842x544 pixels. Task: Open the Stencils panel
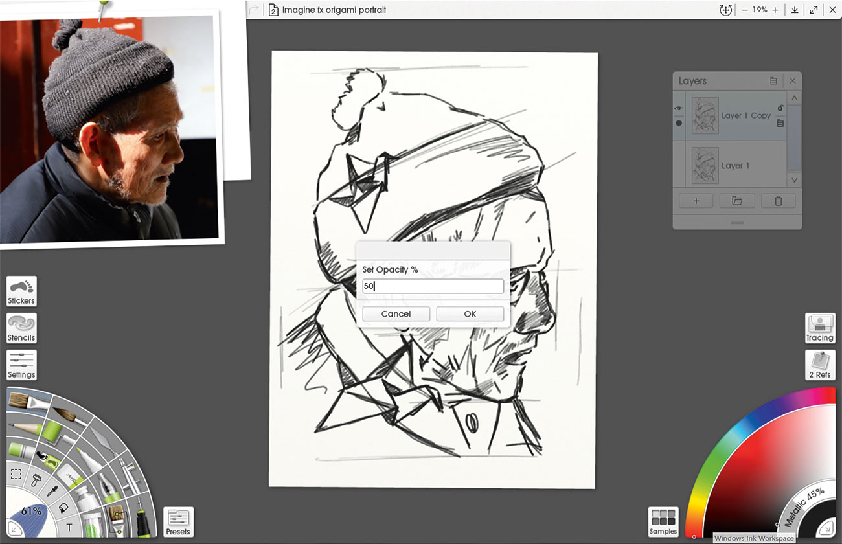point(21,328)
